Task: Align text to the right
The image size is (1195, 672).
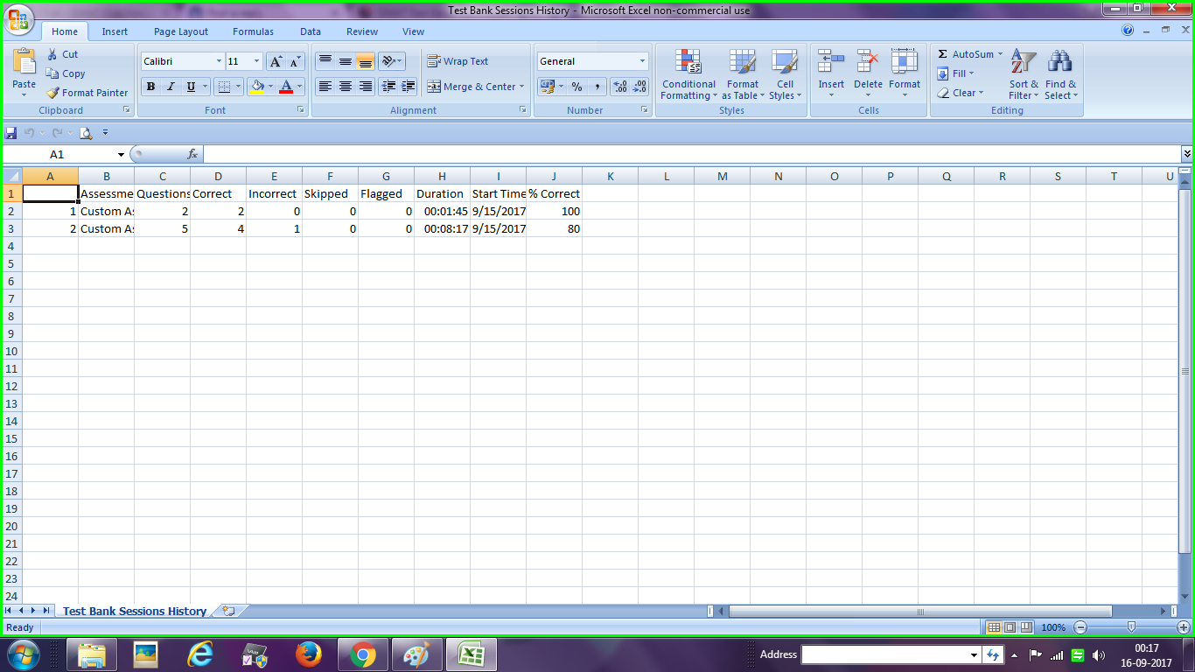Action: pos(366,87)
